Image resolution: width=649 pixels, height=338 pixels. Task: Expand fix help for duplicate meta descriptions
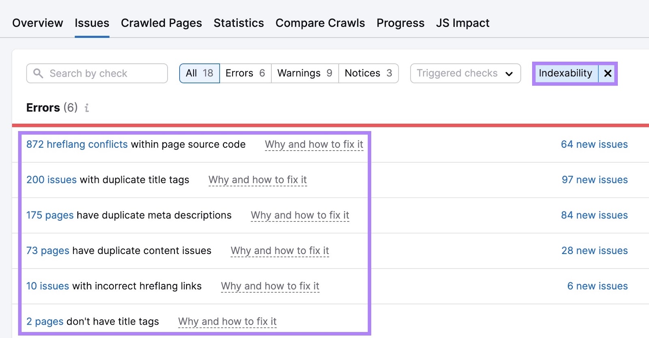tap(300, 215)
